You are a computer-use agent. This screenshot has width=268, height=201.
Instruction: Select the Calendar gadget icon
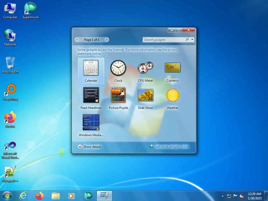point(91,68)
